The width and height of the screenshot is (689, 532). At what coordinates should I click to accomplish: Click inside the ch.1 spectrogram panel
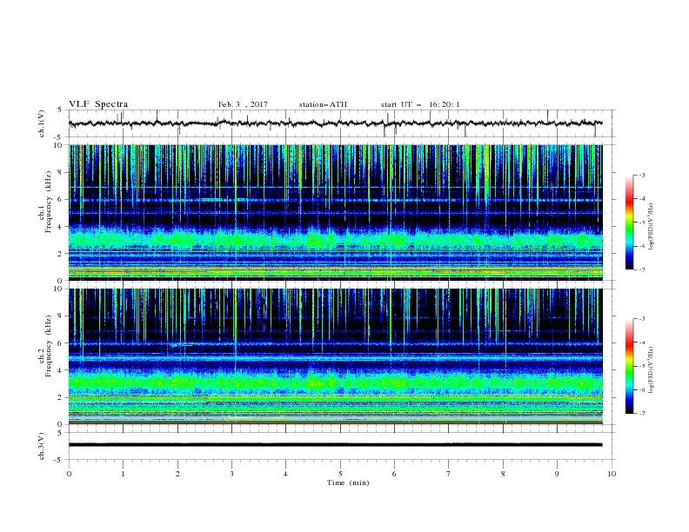[335, 212]
